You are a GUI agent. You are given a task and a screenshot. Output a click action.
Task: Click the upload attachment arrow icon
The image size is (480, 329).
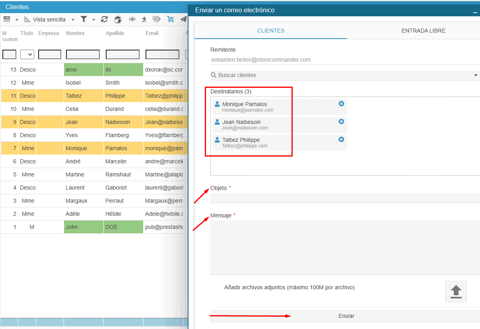tap(456, 292)
